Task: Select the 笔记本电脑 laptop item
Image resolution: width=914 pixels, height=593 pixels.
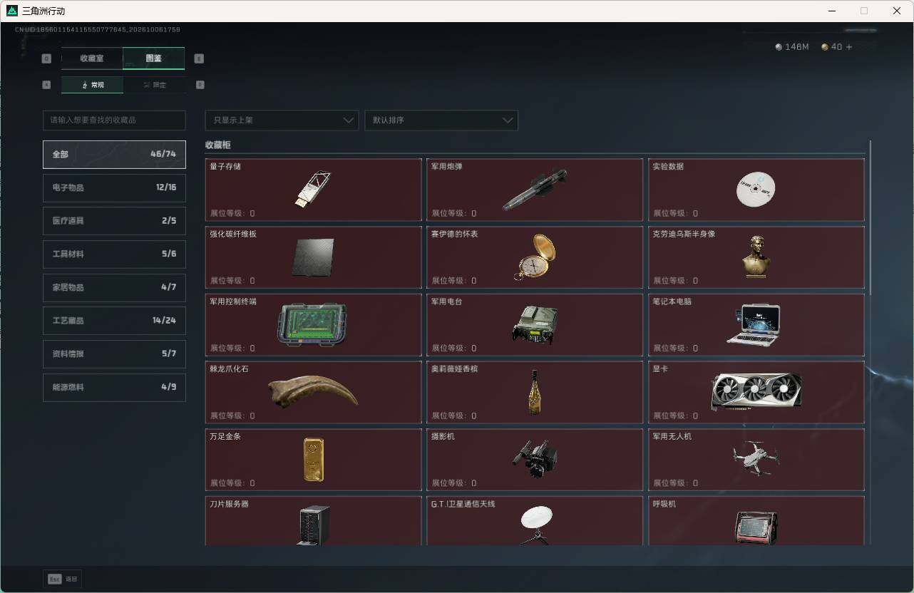Action: [756, 325]
